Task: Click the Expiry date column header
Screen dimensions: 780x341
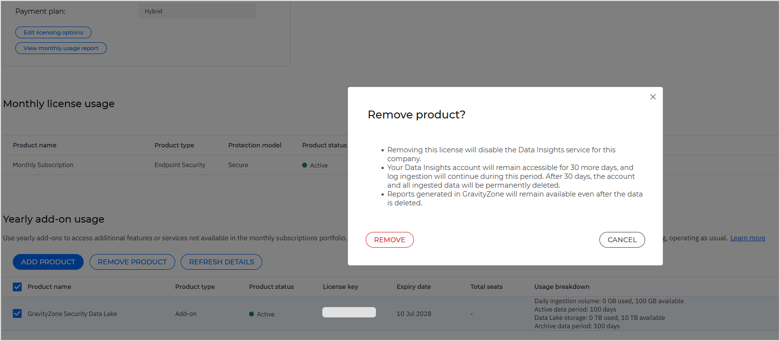Action: (414, 287)
